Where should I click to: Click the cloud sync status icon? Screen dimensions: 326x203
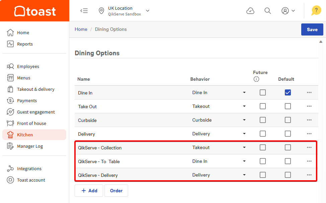click(x=250, y=11)
